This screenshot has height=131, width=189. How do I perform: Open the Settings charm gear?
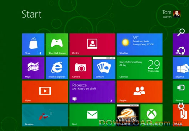pos(181,106)
